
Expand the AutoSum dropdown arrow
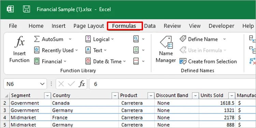[x=70, y=39]
